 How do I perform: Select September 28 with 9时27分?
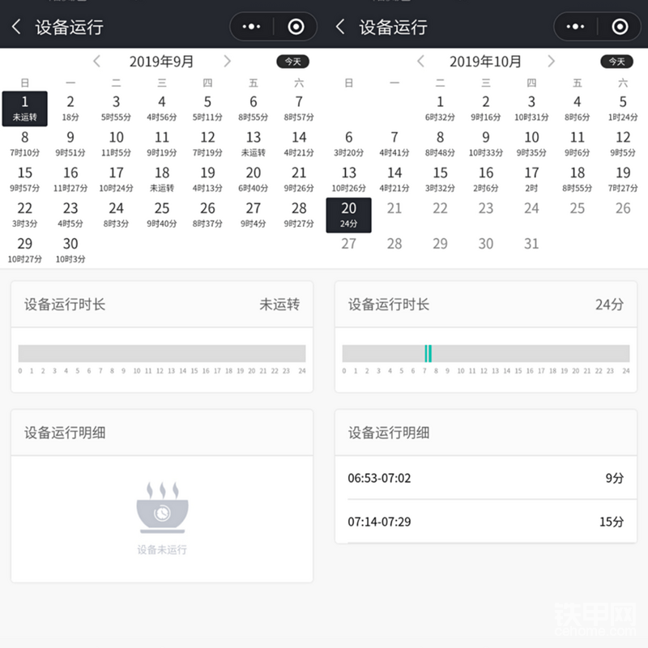[299, 215]
